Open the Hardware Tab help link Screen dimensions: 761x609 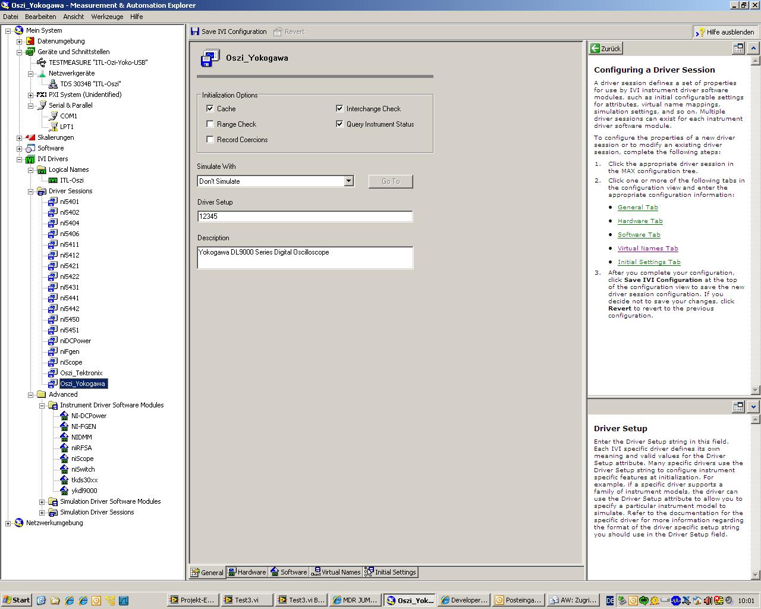[640, 221]
